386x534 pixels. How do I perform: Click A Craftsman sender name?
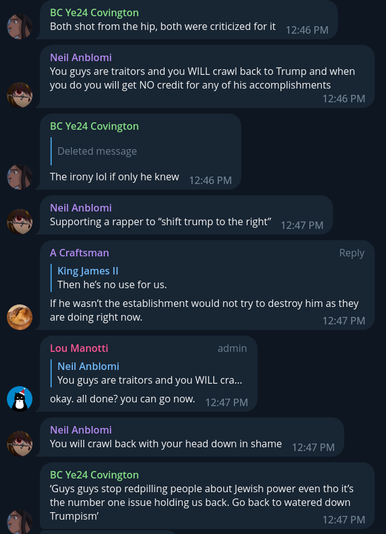[x=79, y=253]
